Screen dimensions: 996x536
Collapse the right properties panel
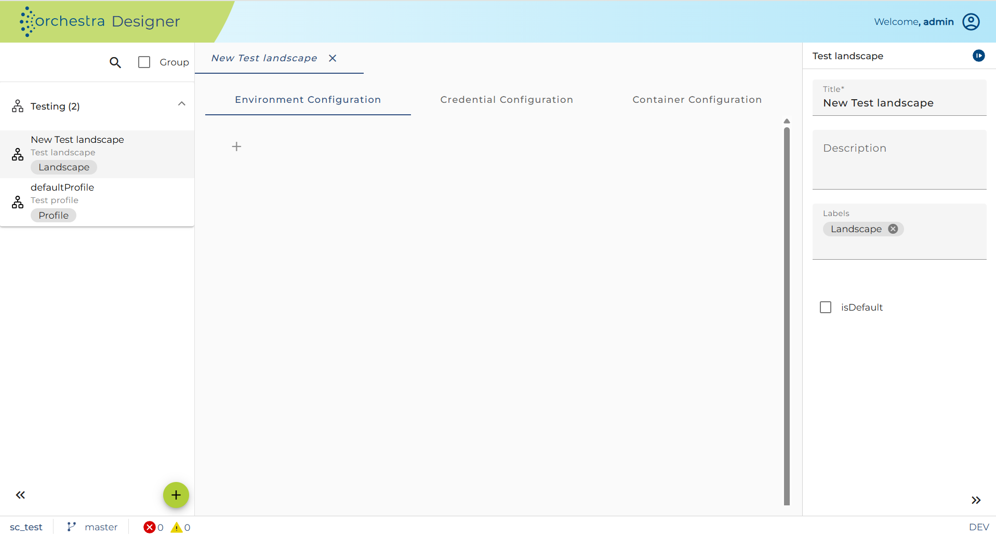[976, 500]
